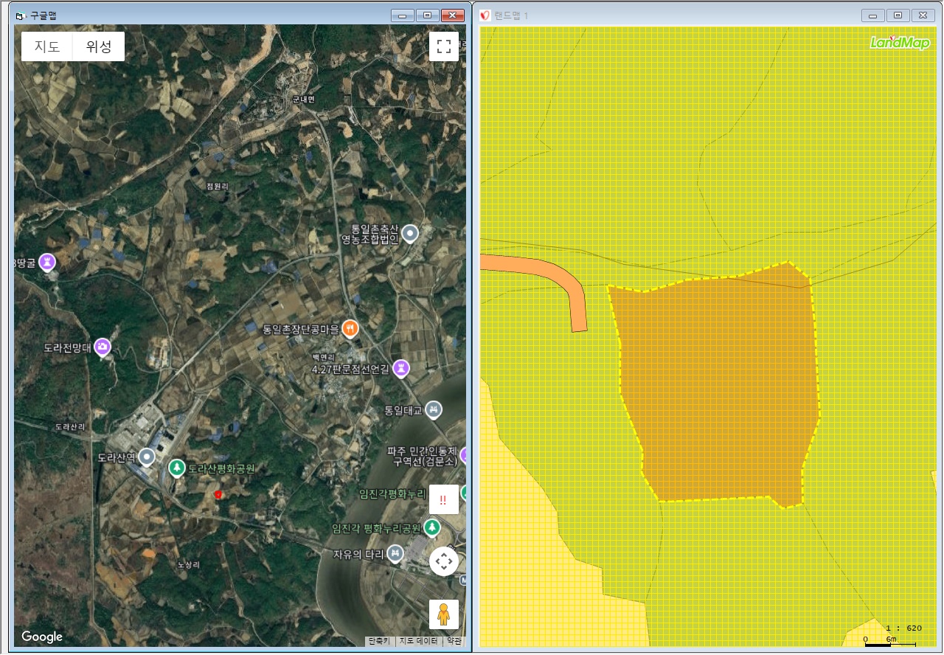Click the Google logo on the map
This screenshot has height=655, width=944.
click(42, 637)
